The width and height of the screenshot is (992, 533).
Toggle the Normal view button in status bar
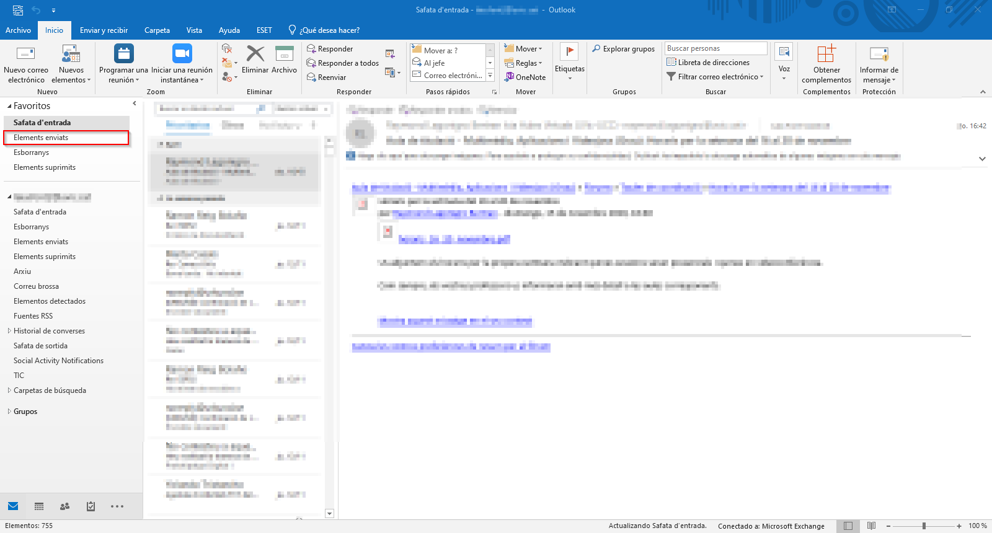click(848, 526)
